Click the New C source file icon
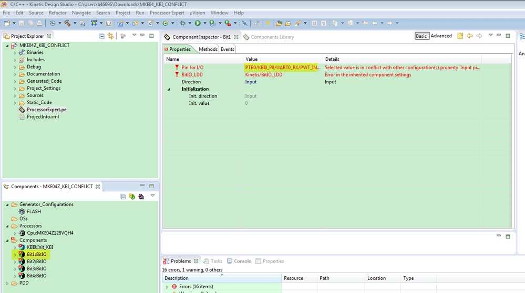 151,23
